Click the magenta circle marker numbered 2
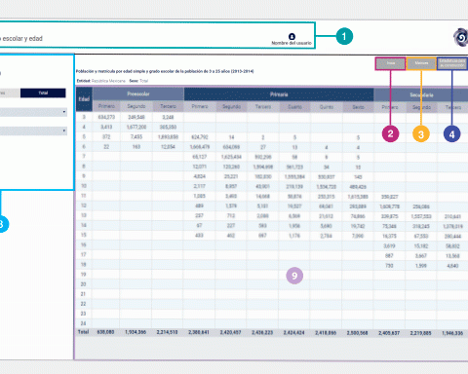This screenshot has height=374, width=468. (x=390, y=133)
